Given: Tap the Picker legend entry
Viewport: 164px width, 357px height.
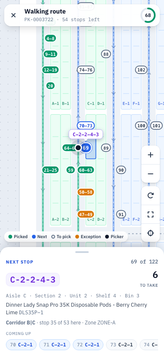Looking at the screenshot, I should coord(114,236).
